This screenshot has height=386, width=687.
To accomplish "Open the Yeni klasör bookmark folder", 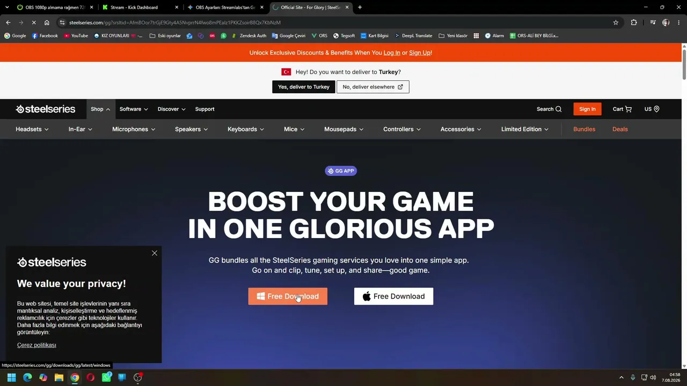I will tap(453, 36).
